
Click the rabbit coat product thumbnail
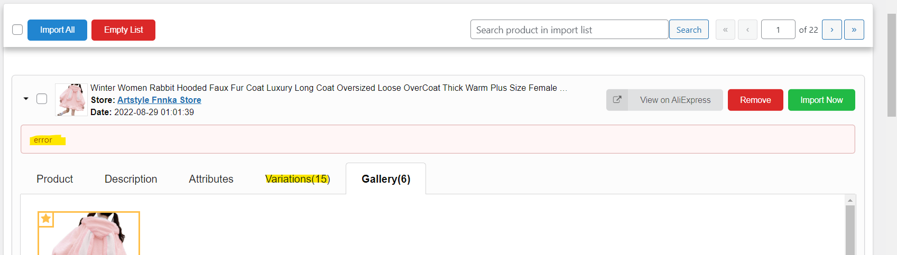pyautogui.click(x=71, y=100)
